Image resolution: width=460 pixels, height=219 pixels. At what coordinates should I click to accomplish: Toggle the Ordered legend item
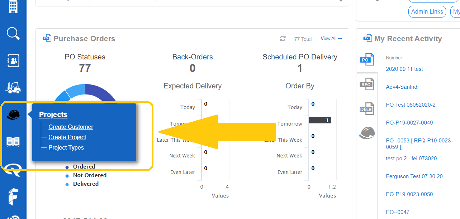click(x=84, y=167)
